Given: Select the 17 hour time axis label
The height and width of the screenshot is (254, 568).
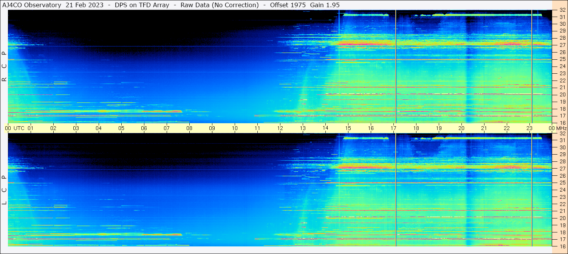Looking at the screenshot, I should pyautogui.click(x=393, y=128).
